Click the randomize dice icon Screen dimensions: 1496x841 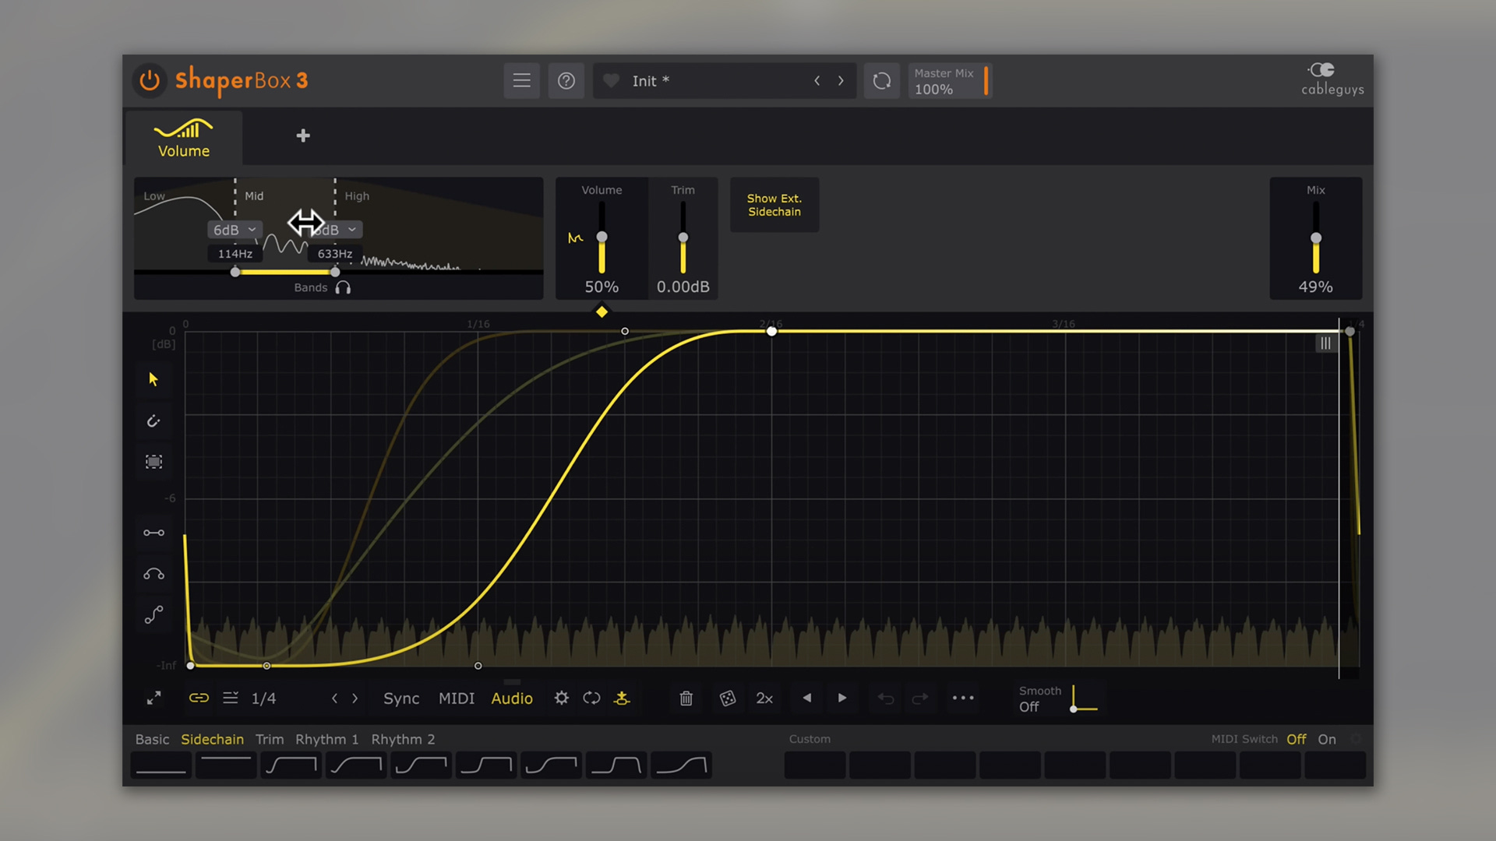click(727, 698)
